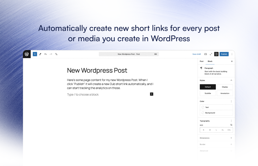Image resolution: width=258 pixels, height=166 pixels.
Task: Redo the last undone change
Action: point(51,54)
